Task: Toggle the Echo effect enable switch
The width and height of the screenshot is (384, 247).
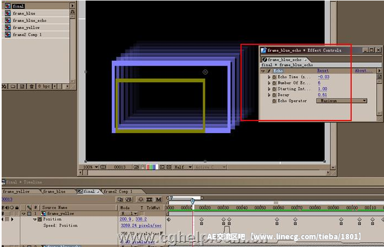Action: coord(269,71)
